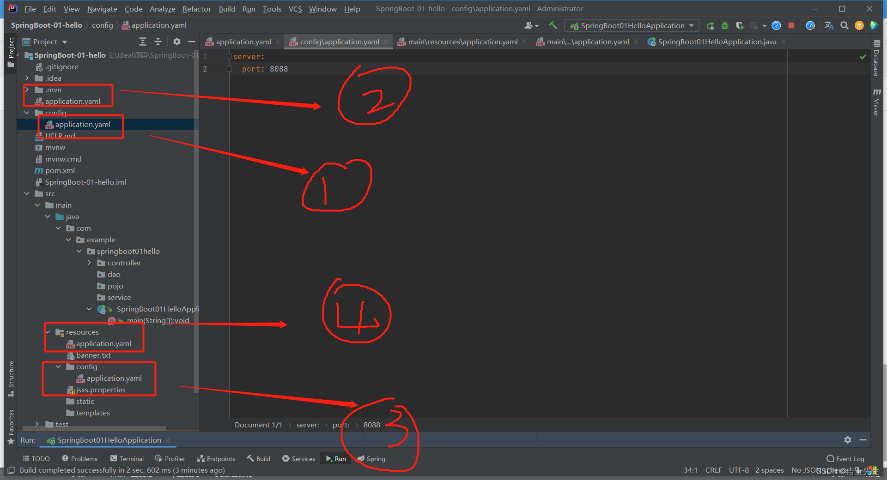Hide the Run tool window

pos(863,440)
